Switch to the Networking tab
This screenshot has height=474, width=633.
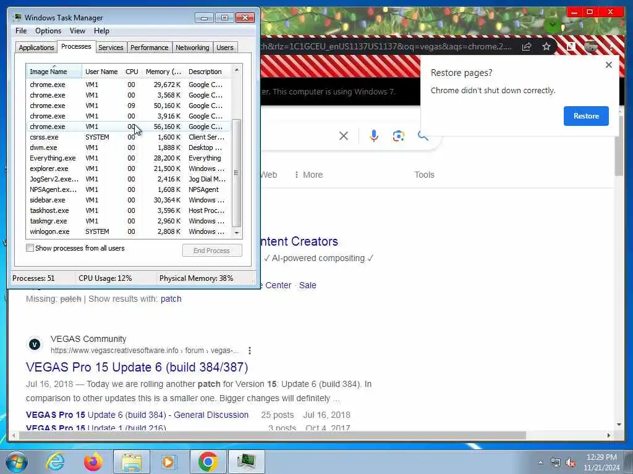point(192,48)
